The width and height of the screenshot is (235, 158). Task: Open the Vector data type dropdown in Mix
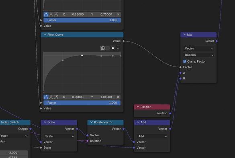198,49
